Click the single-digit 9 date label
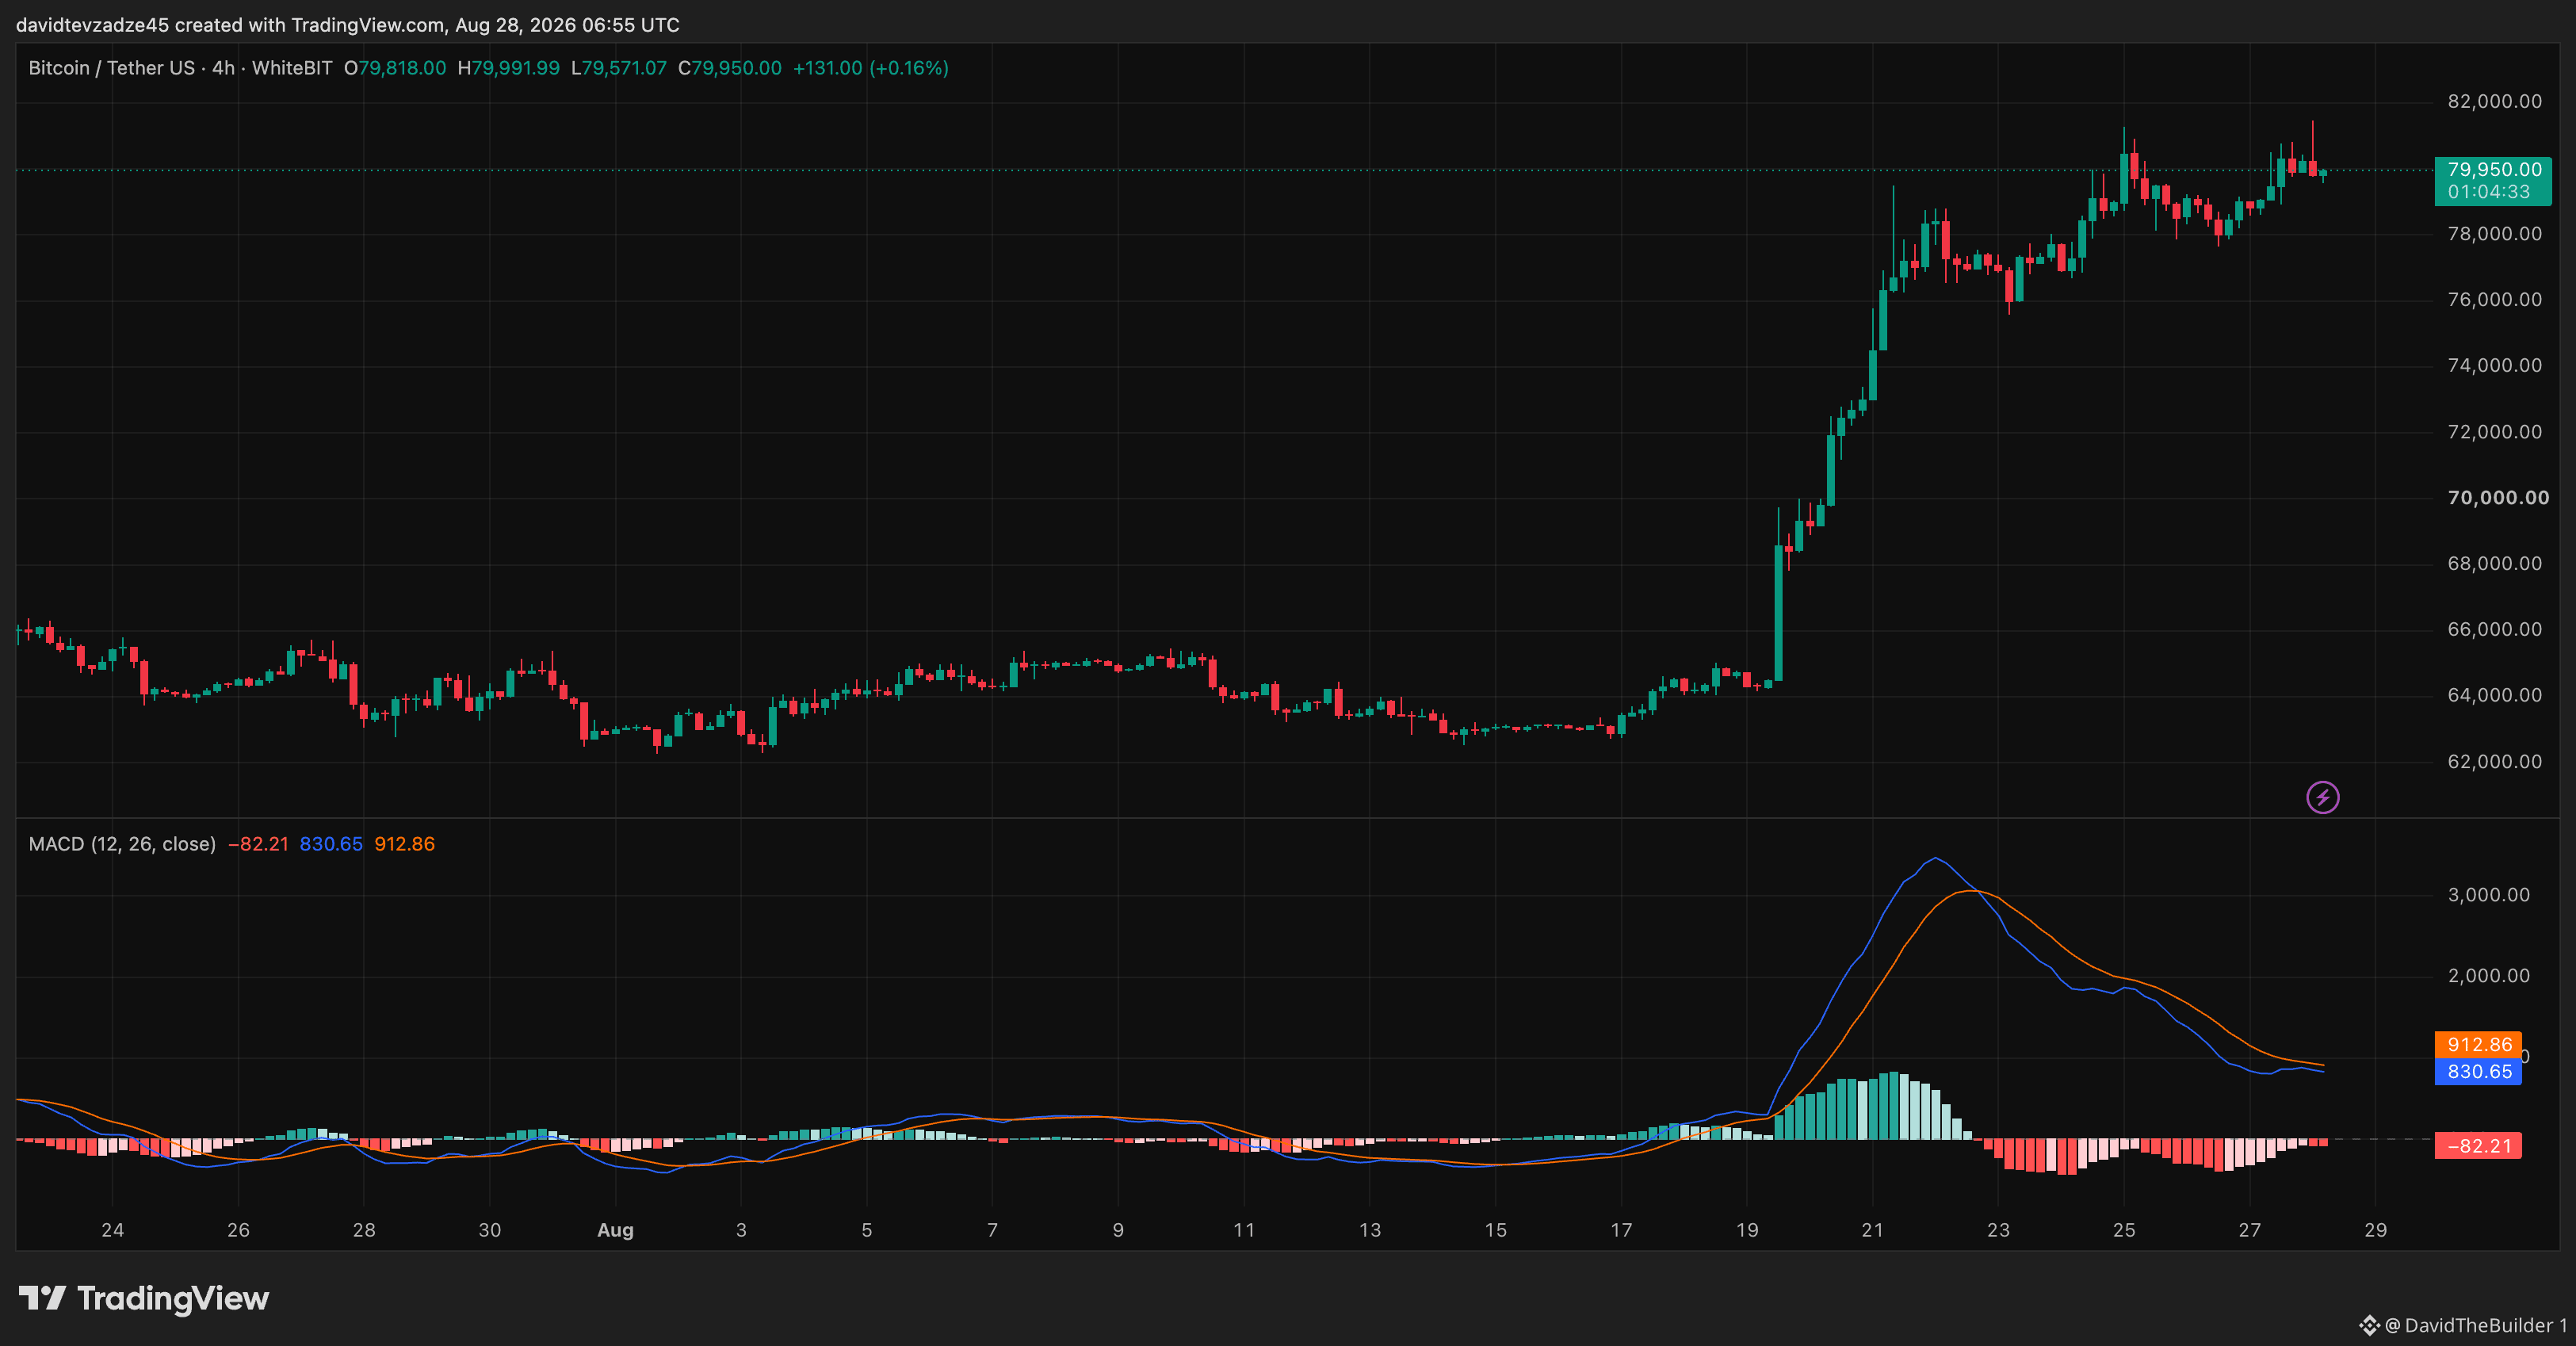Image resolution: width=2576 pixels, height=1346 pixels. pos(1118,1230)
